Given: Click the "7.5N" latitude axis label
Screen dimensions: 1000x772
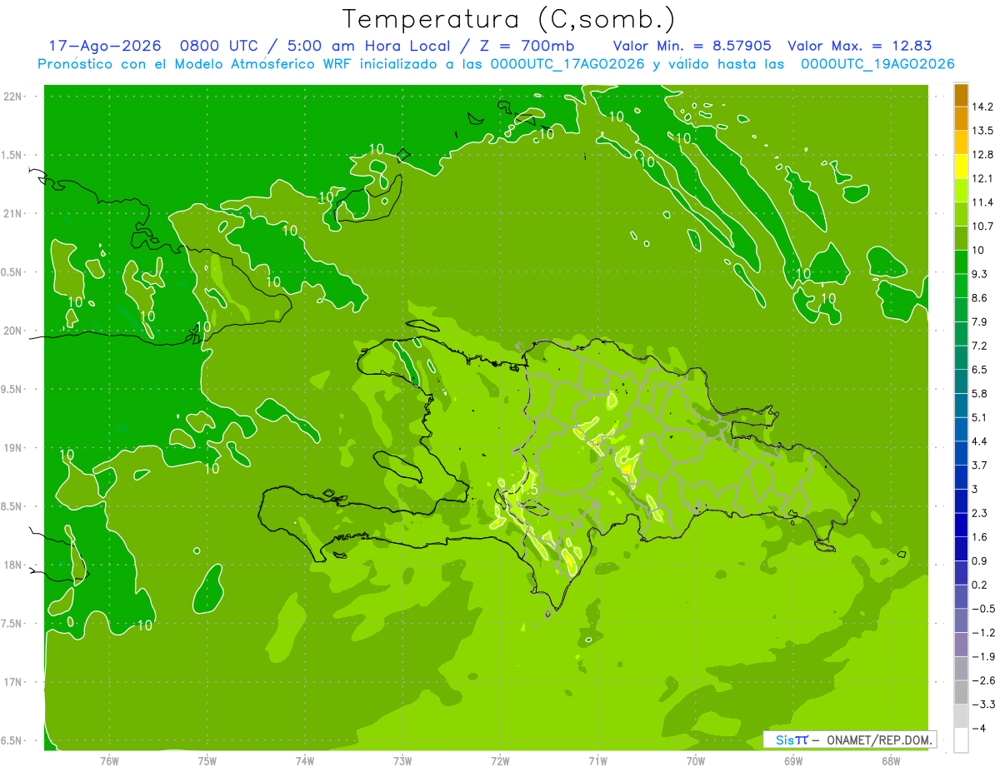Looking at the screenshot, I should tap(12, 624).
